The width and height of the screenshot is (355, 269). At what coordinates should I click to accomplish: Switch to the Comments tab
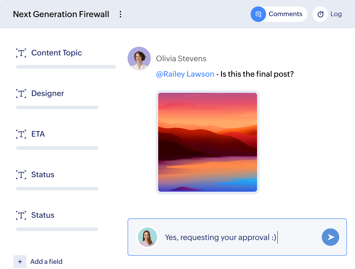279,14
